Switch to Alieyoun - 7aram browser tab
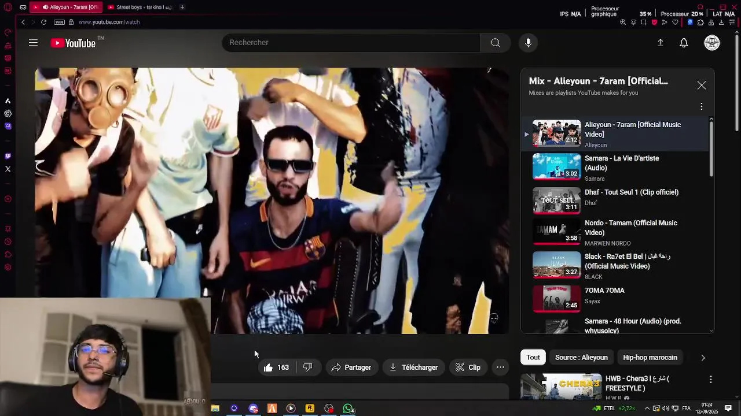 coord(65,8)
